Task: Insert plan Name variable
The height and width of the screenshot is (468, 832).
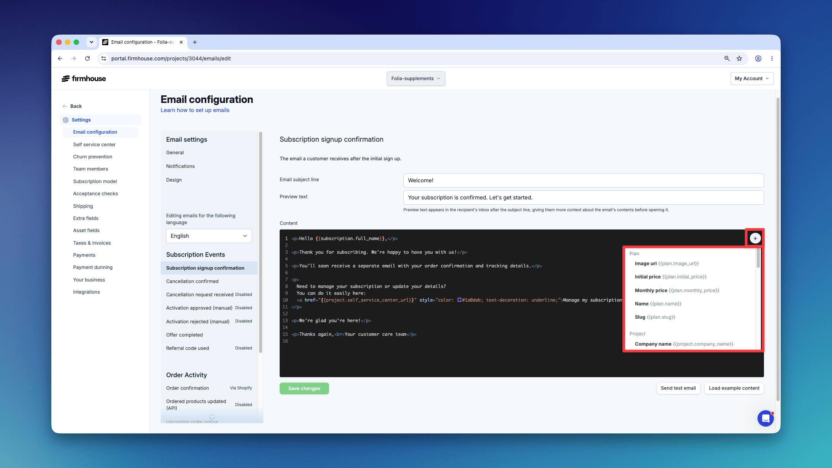Action: (x=658, y=304)
